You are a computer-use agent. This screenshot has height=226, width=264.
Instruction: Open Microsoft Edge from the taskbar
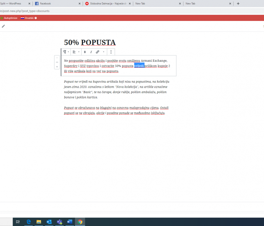coord(29,222)
